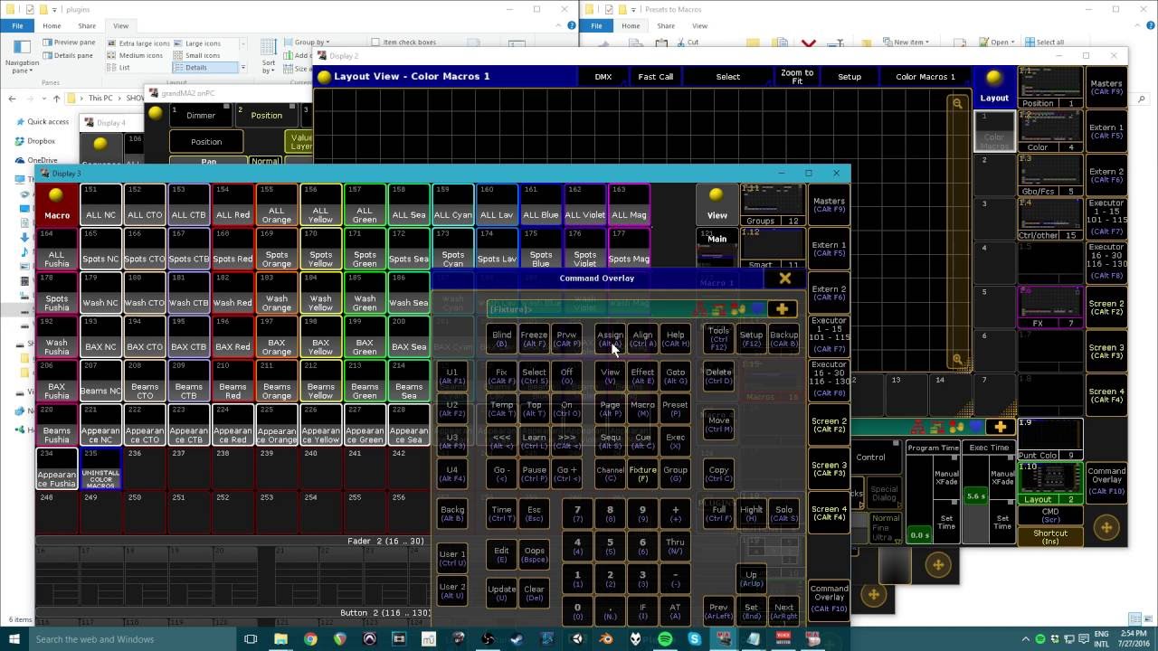
Task: Click the Screen 2 (CAlt F2) button in Display 3
Action: click(829, 425)
